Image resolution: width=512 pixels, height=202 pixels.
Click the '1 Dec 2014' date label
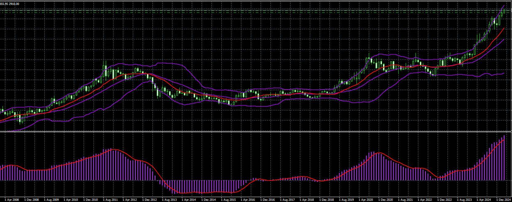208,200
